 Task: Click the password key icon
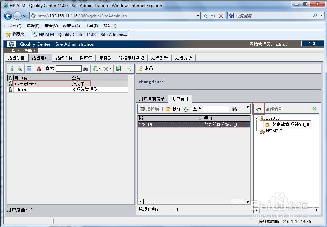pyautogui.click(x=141, y=69)
